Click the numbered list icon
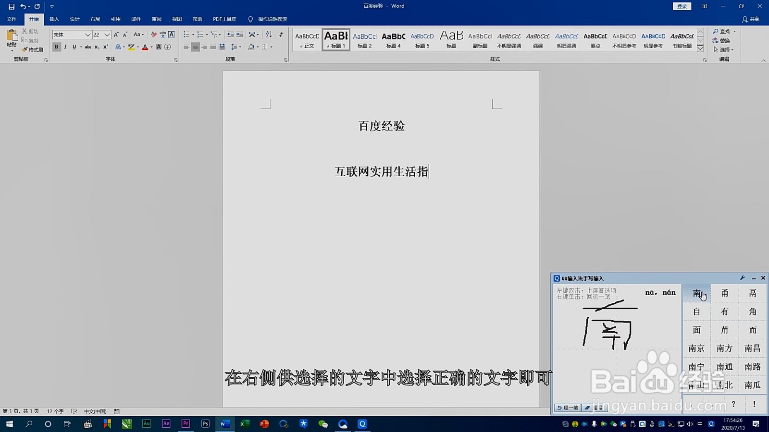Screen dimensions: 769x432 point(200,35)
